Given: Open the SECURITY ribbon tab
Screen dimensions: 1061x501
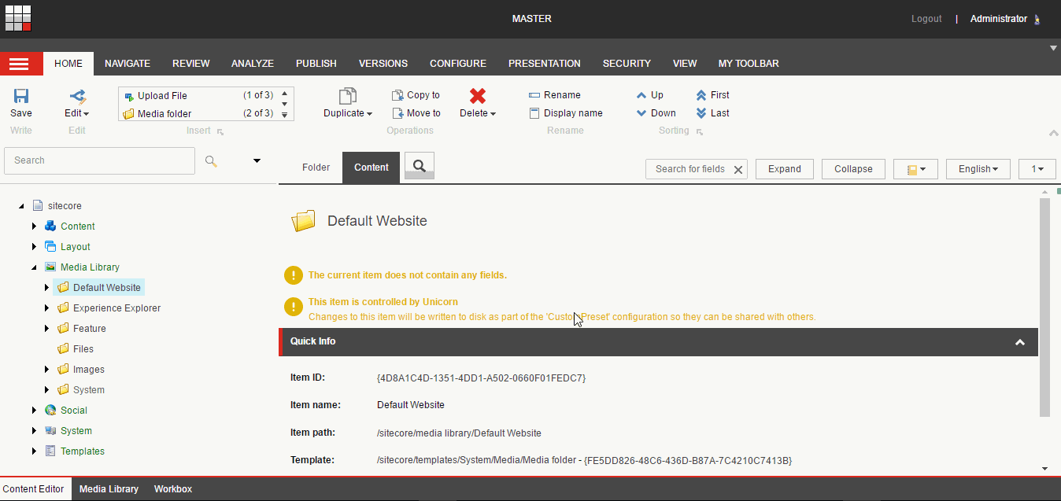Looking at the screenshot, I should [627, 64].
